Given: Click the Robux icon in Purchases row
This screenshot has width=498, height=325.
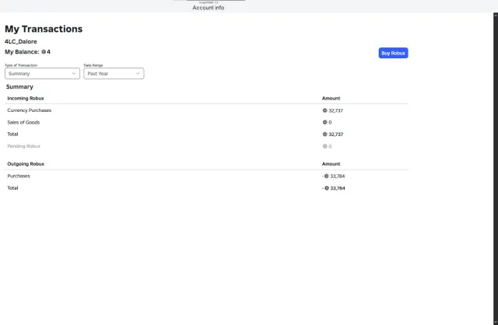Looking at the screenshot, I should (327, 176).
